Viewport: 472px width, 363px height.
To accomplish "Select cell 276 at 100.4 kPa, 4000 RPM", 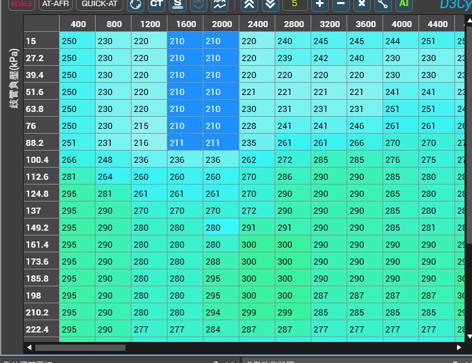I will coord(401,159).
